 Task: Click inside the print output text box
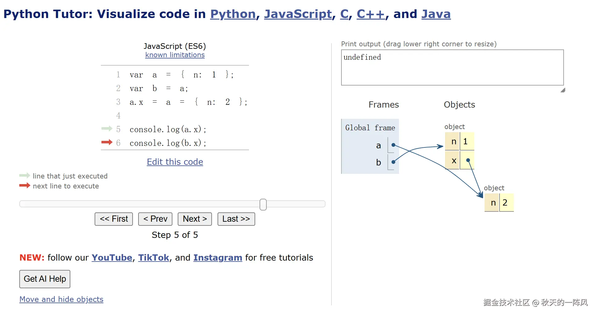click(x=453, y=67)
